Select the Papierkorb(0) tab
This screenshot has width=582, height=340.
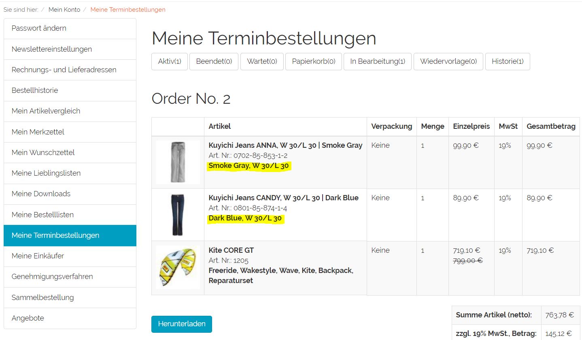313,61
